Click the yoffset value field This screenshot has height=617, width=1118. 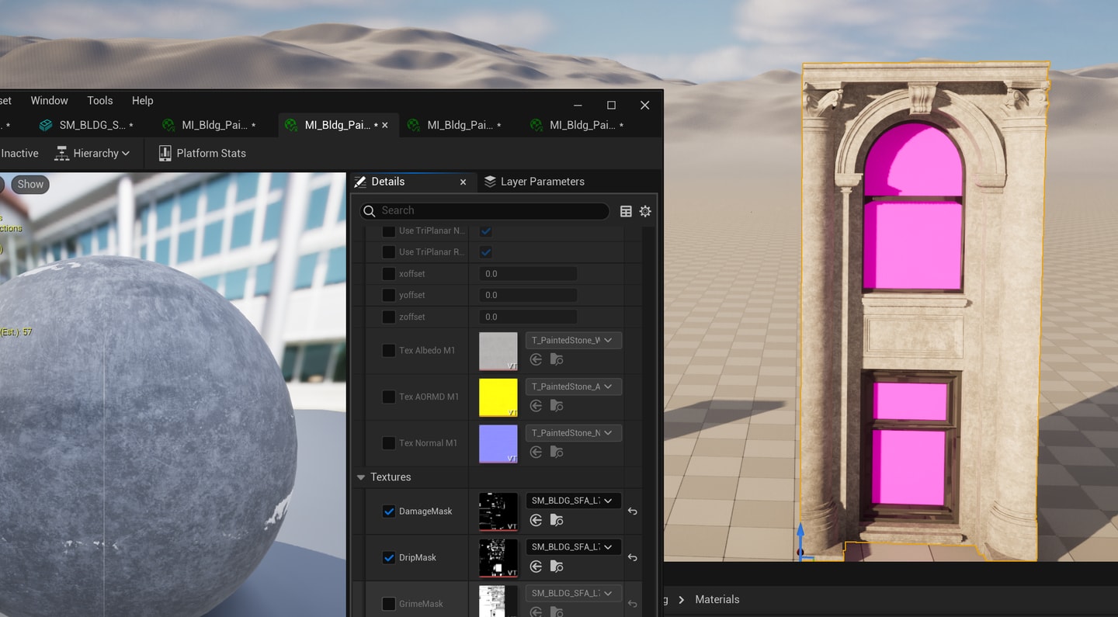click(x=527, y=295)
